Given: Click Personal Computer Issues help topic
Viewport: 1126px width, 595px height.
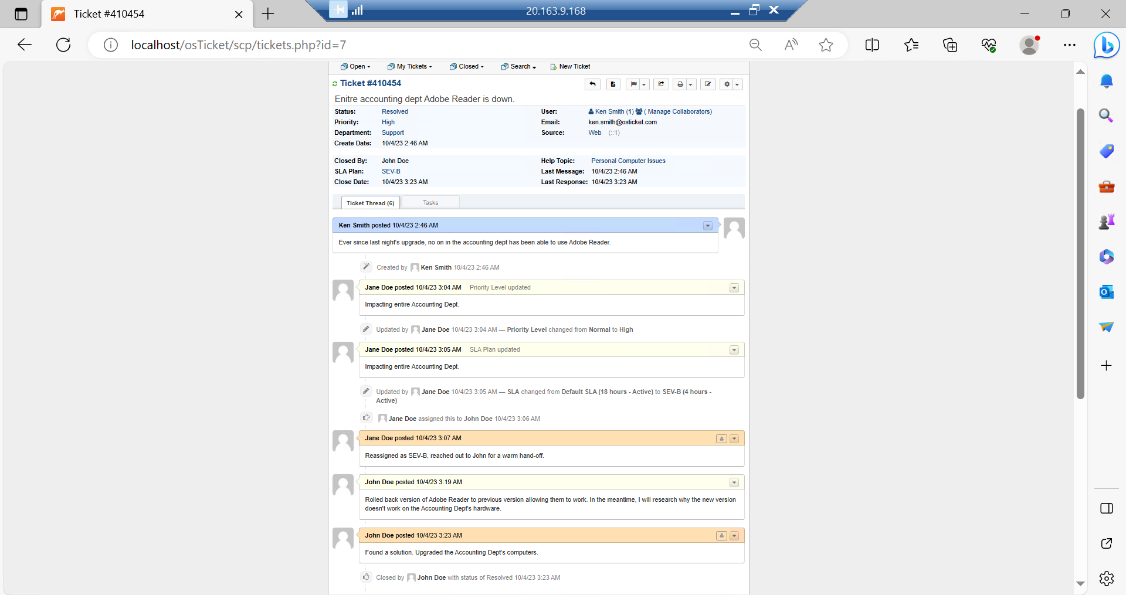Looking at the screenshot, I should click(x=628, y=161).
